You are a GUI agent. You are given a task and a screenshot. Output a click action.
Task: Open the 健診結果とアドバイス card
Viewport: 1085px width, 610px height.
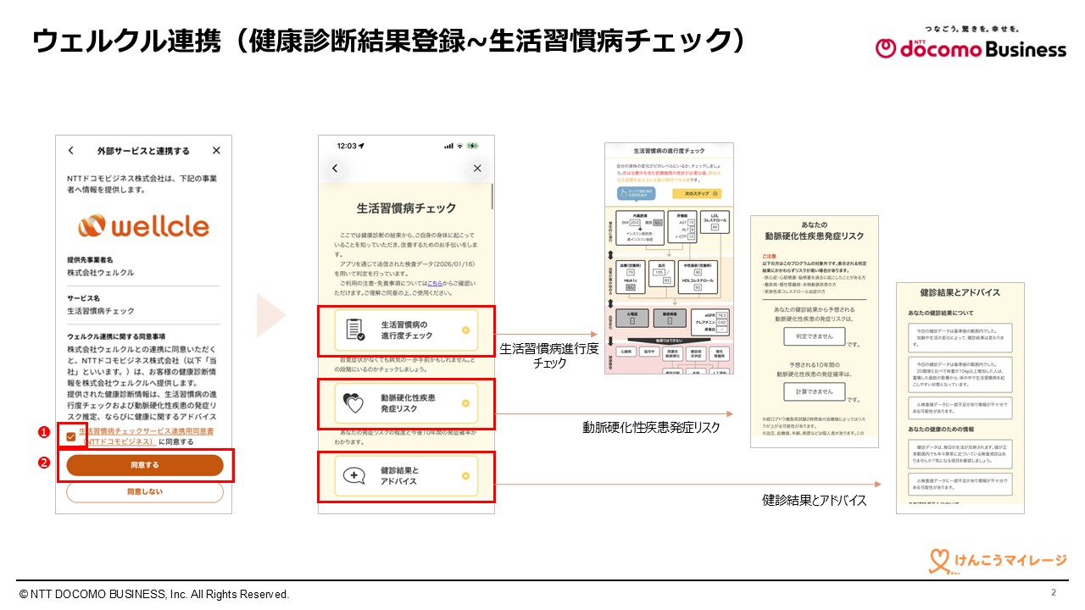click(x=406, y=476)
